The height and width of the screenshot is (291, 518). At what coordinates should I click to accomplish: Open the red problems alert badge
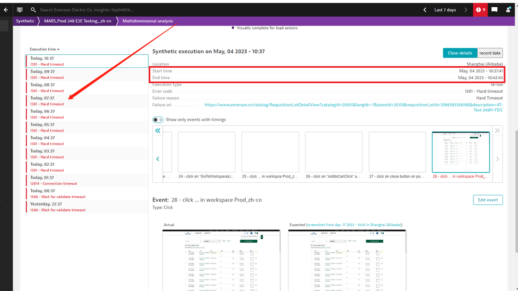coord(480,10)
